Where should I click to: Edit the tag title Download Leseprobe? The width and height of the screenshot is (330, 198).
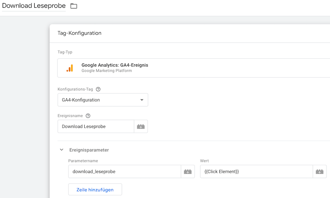(x=34, y=6)
